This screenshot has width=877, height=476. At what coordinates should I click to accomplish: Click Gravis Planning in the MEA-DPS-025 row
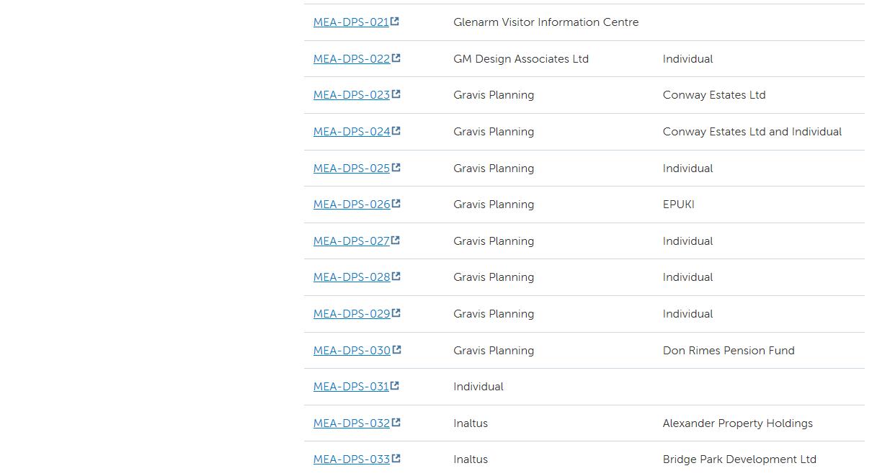click(x=494, y=169)
